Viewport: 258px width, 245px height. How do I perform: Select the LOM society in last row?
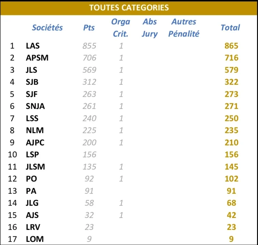tap(35, 239)
